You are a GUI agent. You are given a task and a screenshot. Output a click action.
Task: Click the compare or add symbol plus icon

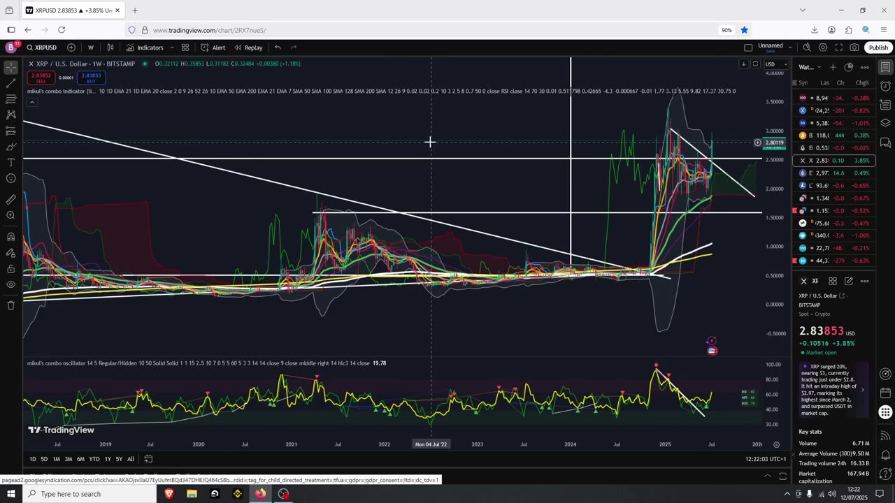71,48
